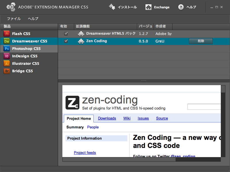Maximize the Extension Manager window
The image size is (230, 172).
pyautogui.click(x=216, y=7)
